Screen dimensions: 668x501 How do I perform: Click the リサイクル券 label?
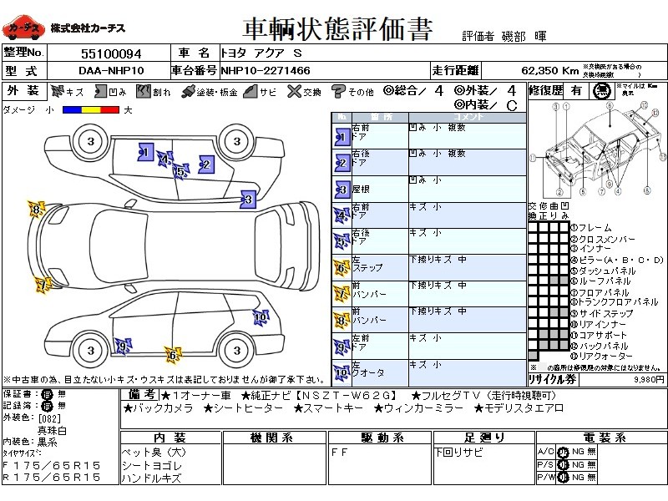pyautogui.click(x=552, y=378)
